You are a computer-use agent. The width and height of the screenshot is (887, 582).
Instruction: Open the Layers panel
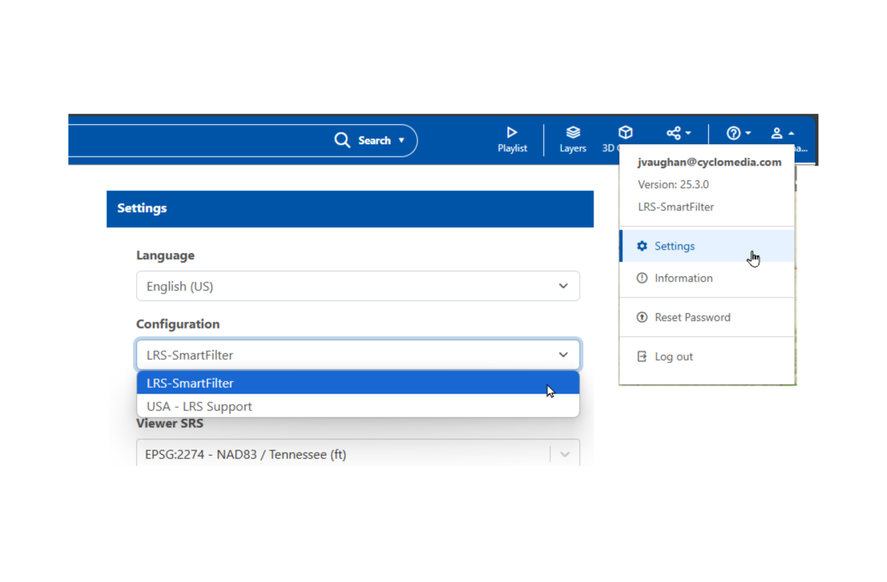click(573, 140)
